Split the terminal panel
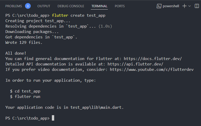This screenshot has height=126, width=201. tap(197, 6)
